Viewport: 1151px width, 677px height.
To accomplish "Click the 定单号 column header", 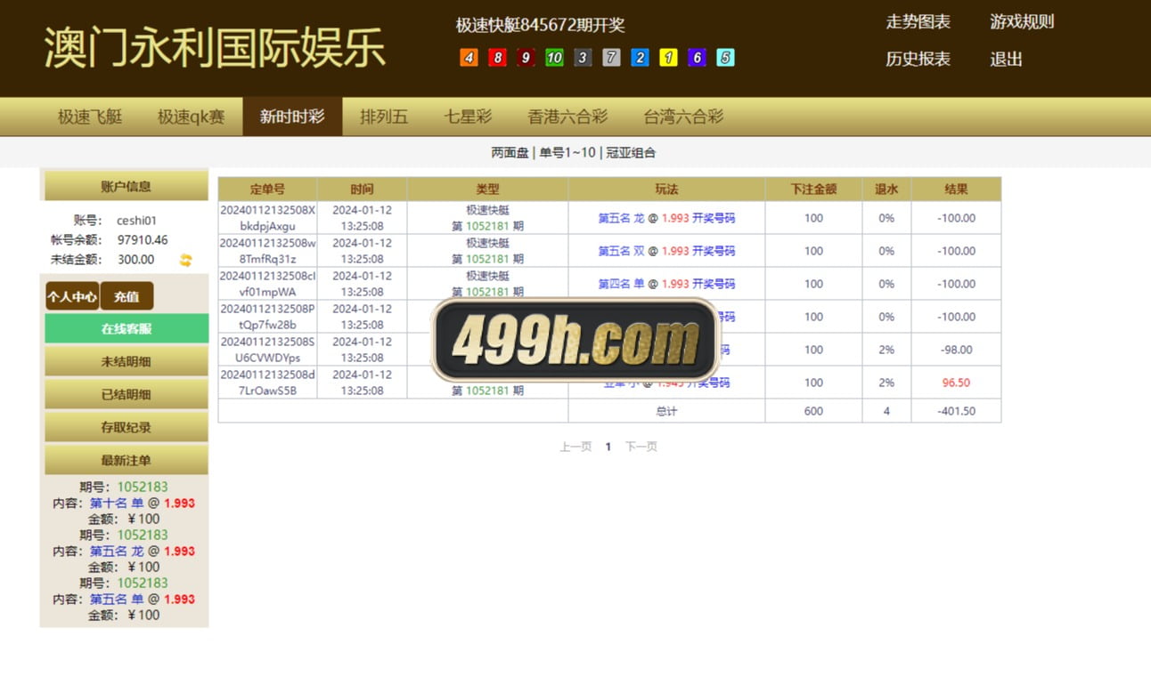I will [x=267, y=189].
